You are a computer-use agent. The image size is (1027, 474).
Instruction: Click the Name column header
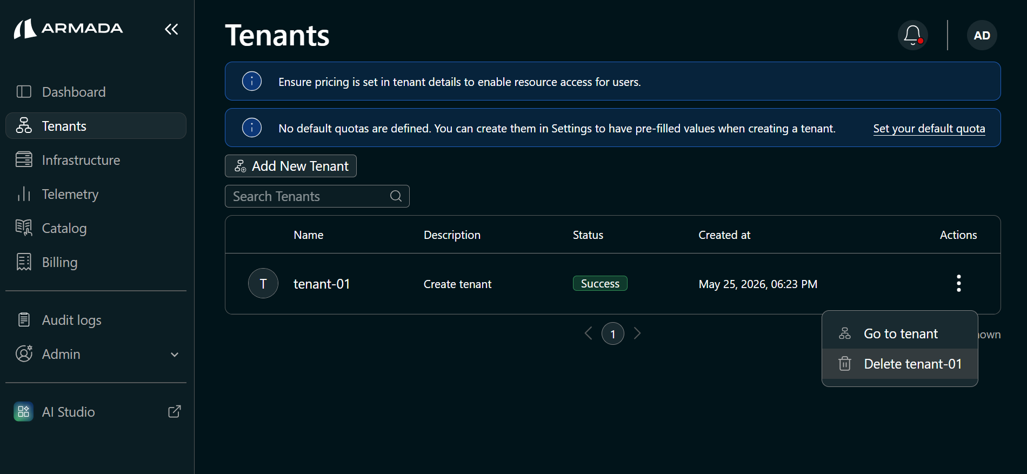tap(309, 235)
